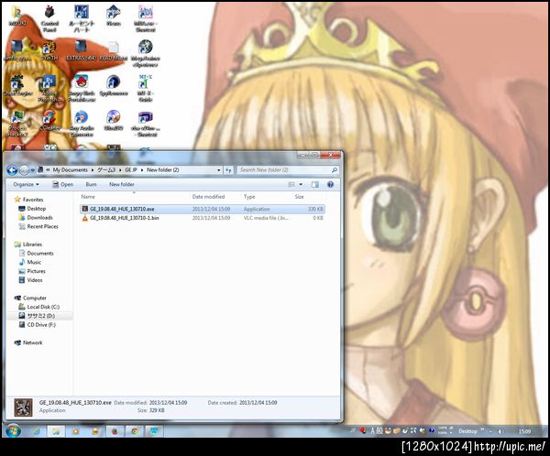Open Explorer help
Screen dimensions: 550x456
click(330, 184)
